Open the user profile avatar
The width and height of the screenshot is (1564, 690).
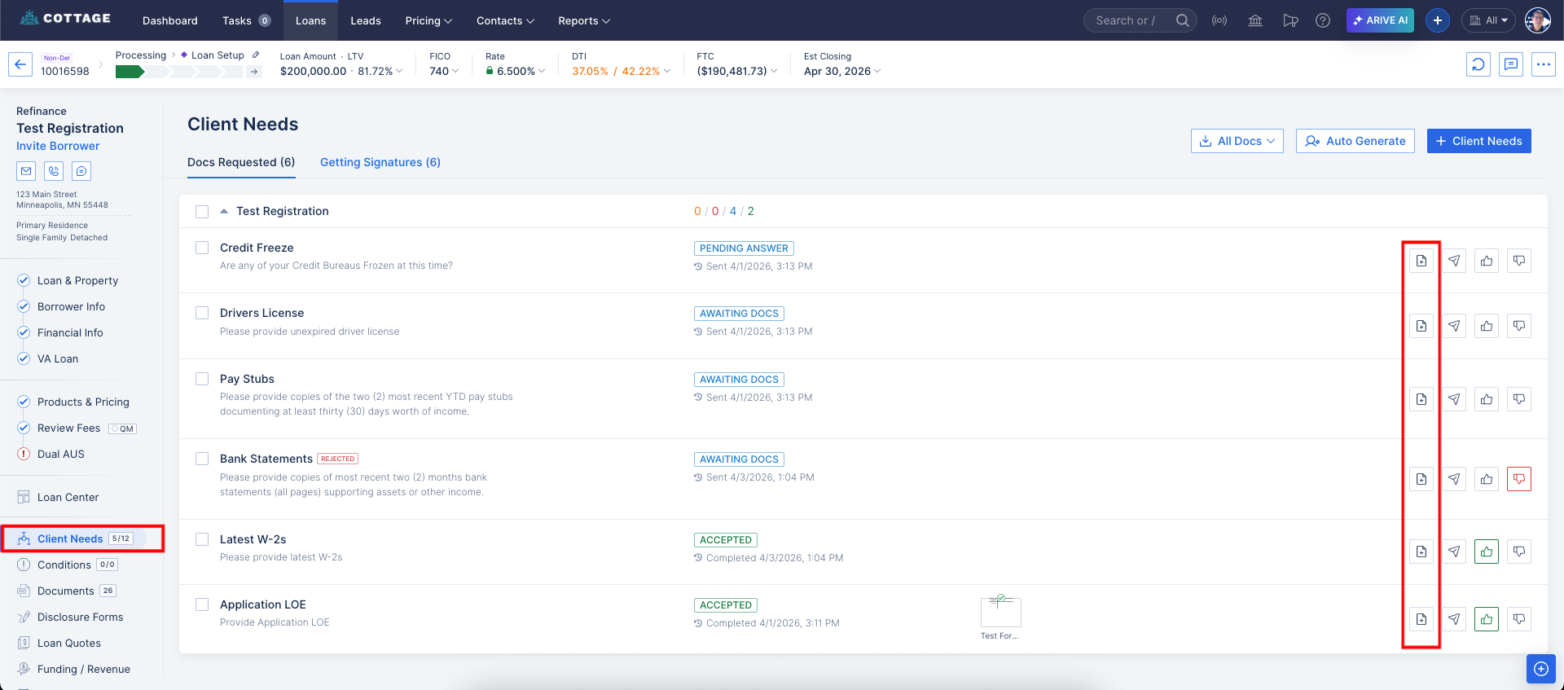1538,20
